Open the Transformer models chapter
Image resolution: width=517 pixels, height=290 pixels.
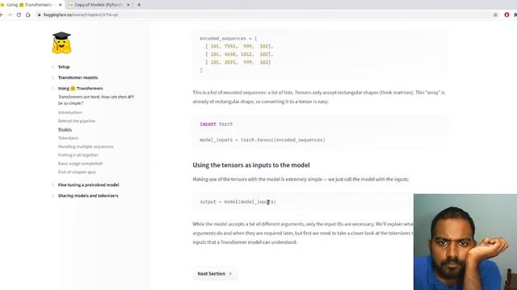tap(78, 77)
